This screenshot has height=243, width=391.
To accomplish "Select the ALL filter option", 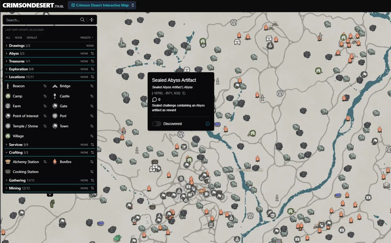I will point(8,38).
